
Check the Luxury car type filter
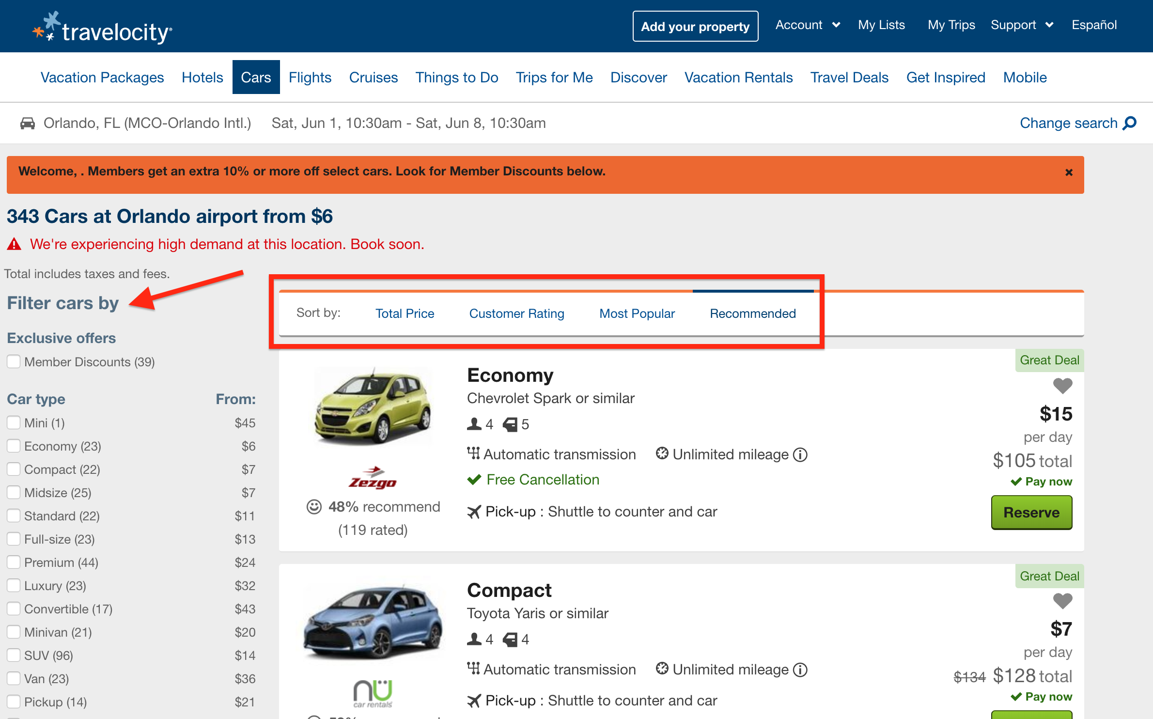pos(14,585)
